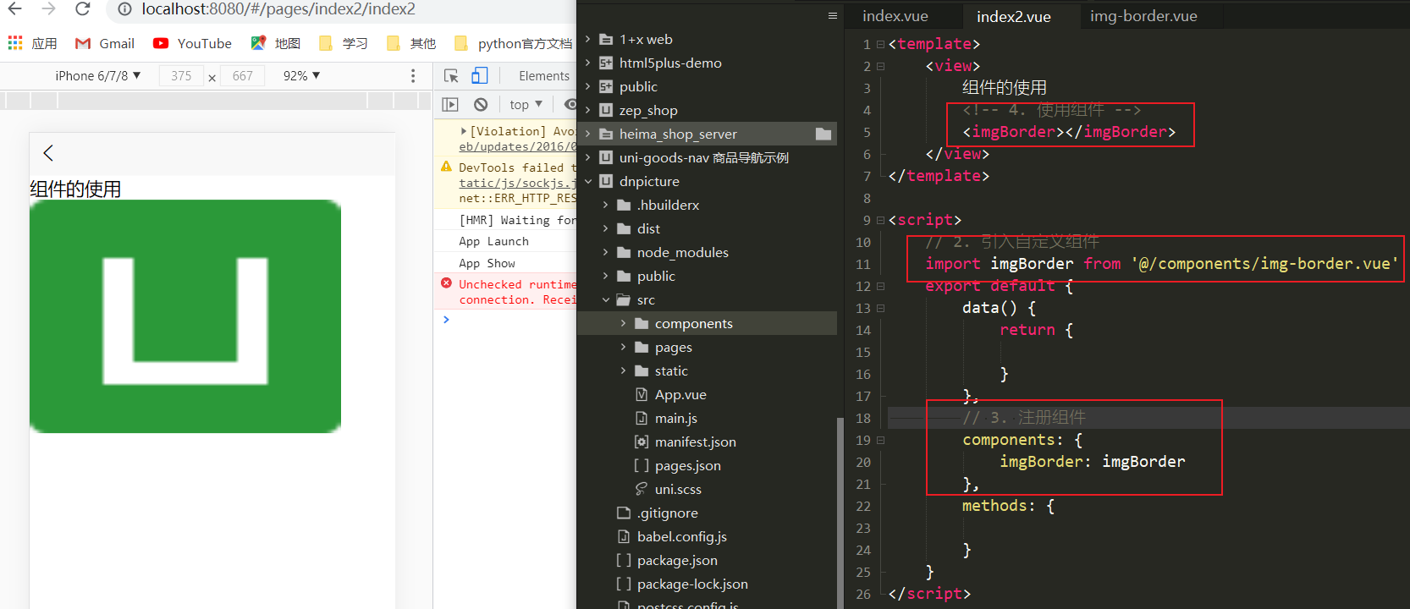The image size is (1410, 609).
Task: Click the HBuilderX sidebar menu icon
Action: tap(833, 15)
